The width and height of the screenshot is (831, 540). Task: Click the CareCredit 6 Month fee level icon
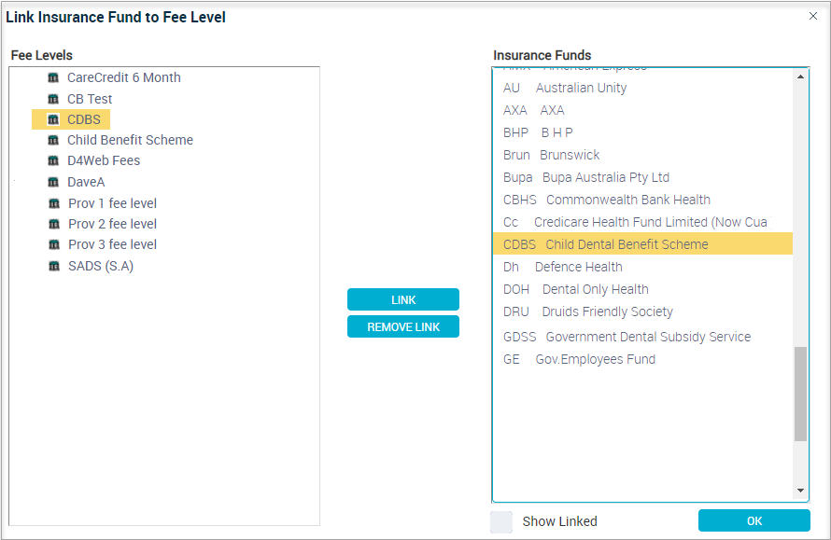[53, 78]
